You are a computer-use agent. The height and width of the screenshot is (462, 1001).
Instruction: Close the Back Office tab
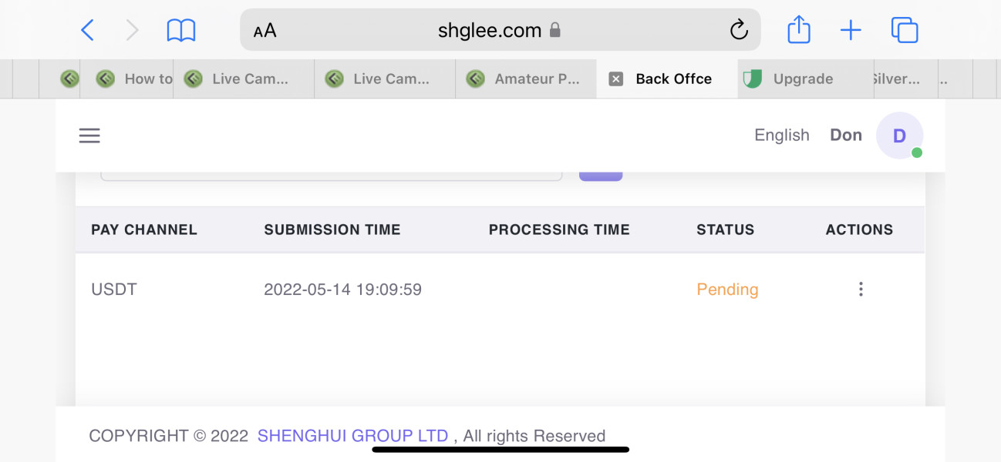(x=615, y=79)
